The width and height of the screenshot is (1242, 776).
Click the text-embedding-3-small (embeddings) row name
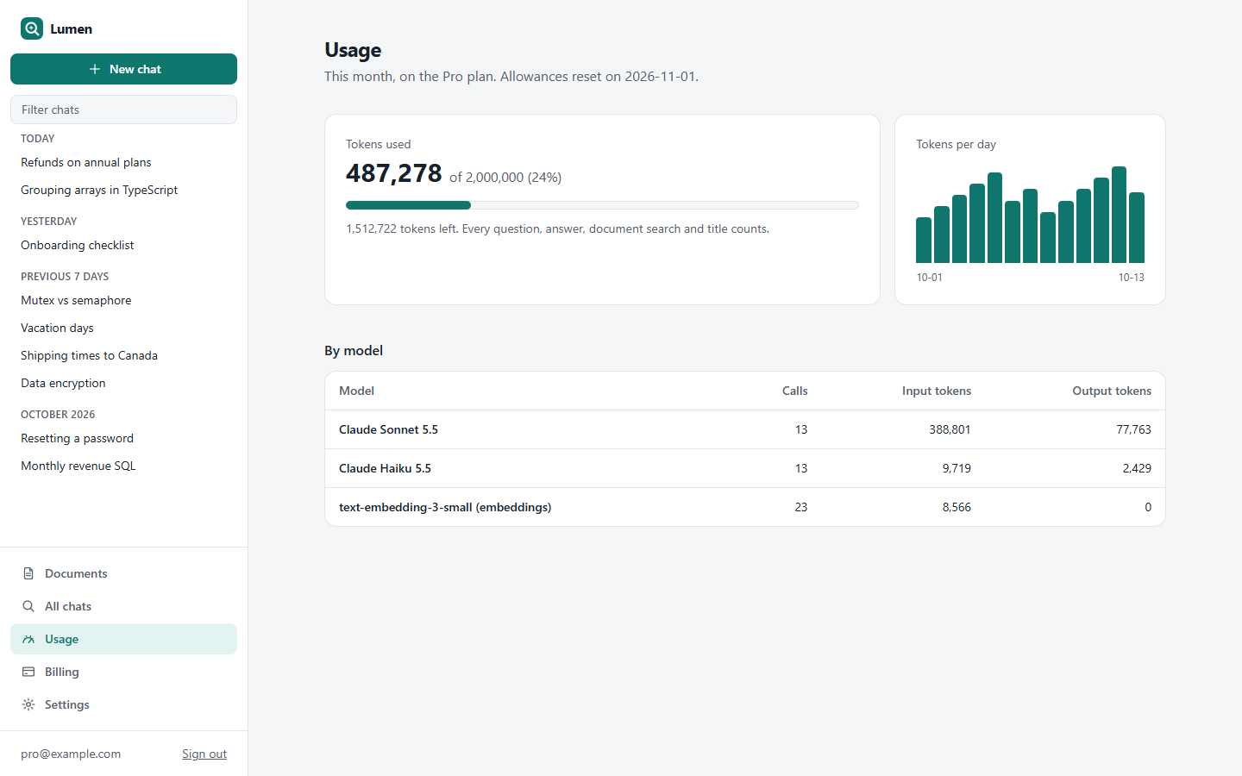[445, 507]
